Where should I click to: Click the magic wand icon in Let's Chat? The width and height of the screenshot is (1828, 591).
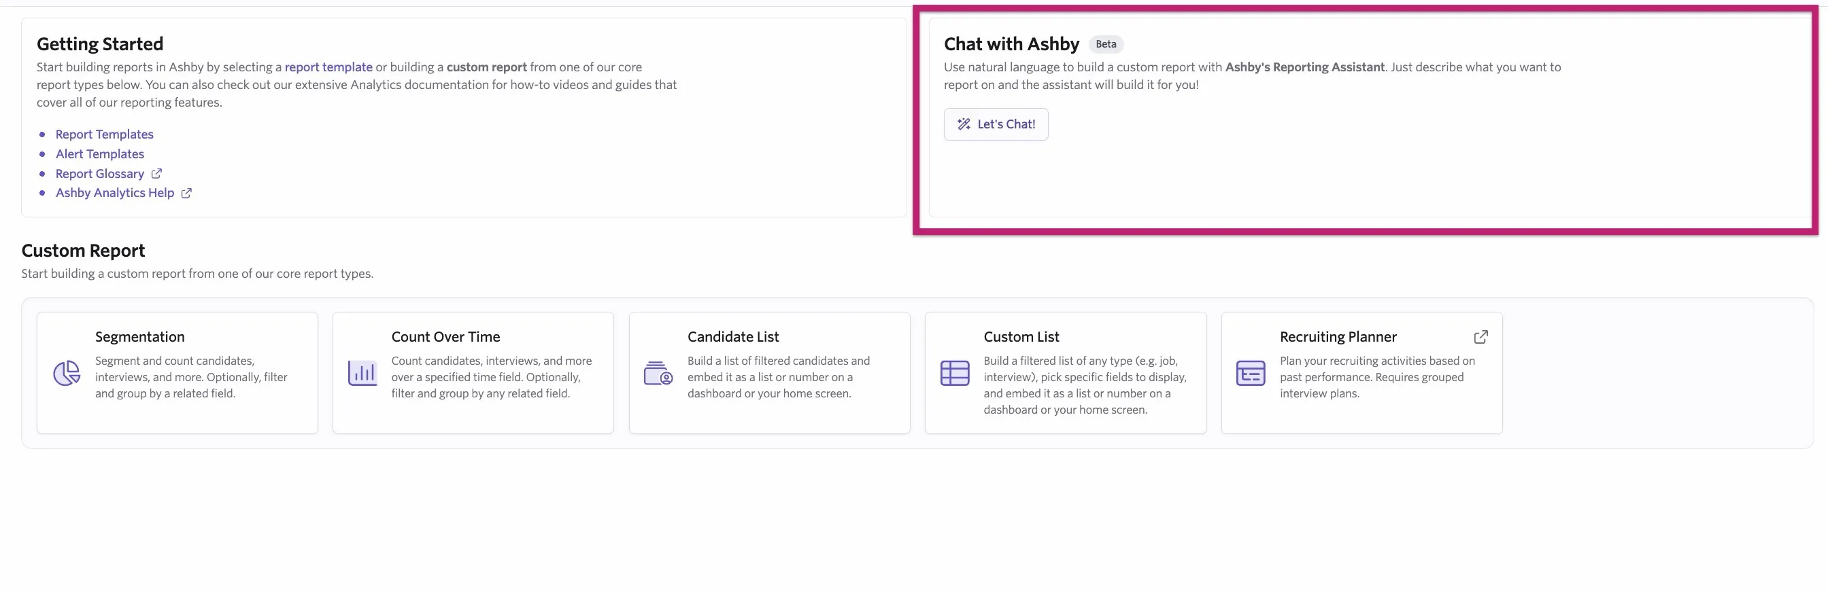pos(964,124)
